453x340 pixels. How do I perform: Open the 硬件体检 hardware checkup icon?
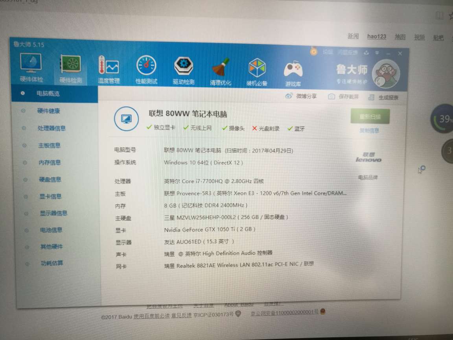tap(31, 67)
